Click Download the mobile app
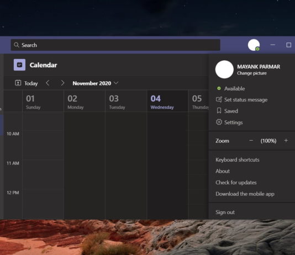Image resolution: width=295 pixels, height=255 pixels. (x=245, y=194)
